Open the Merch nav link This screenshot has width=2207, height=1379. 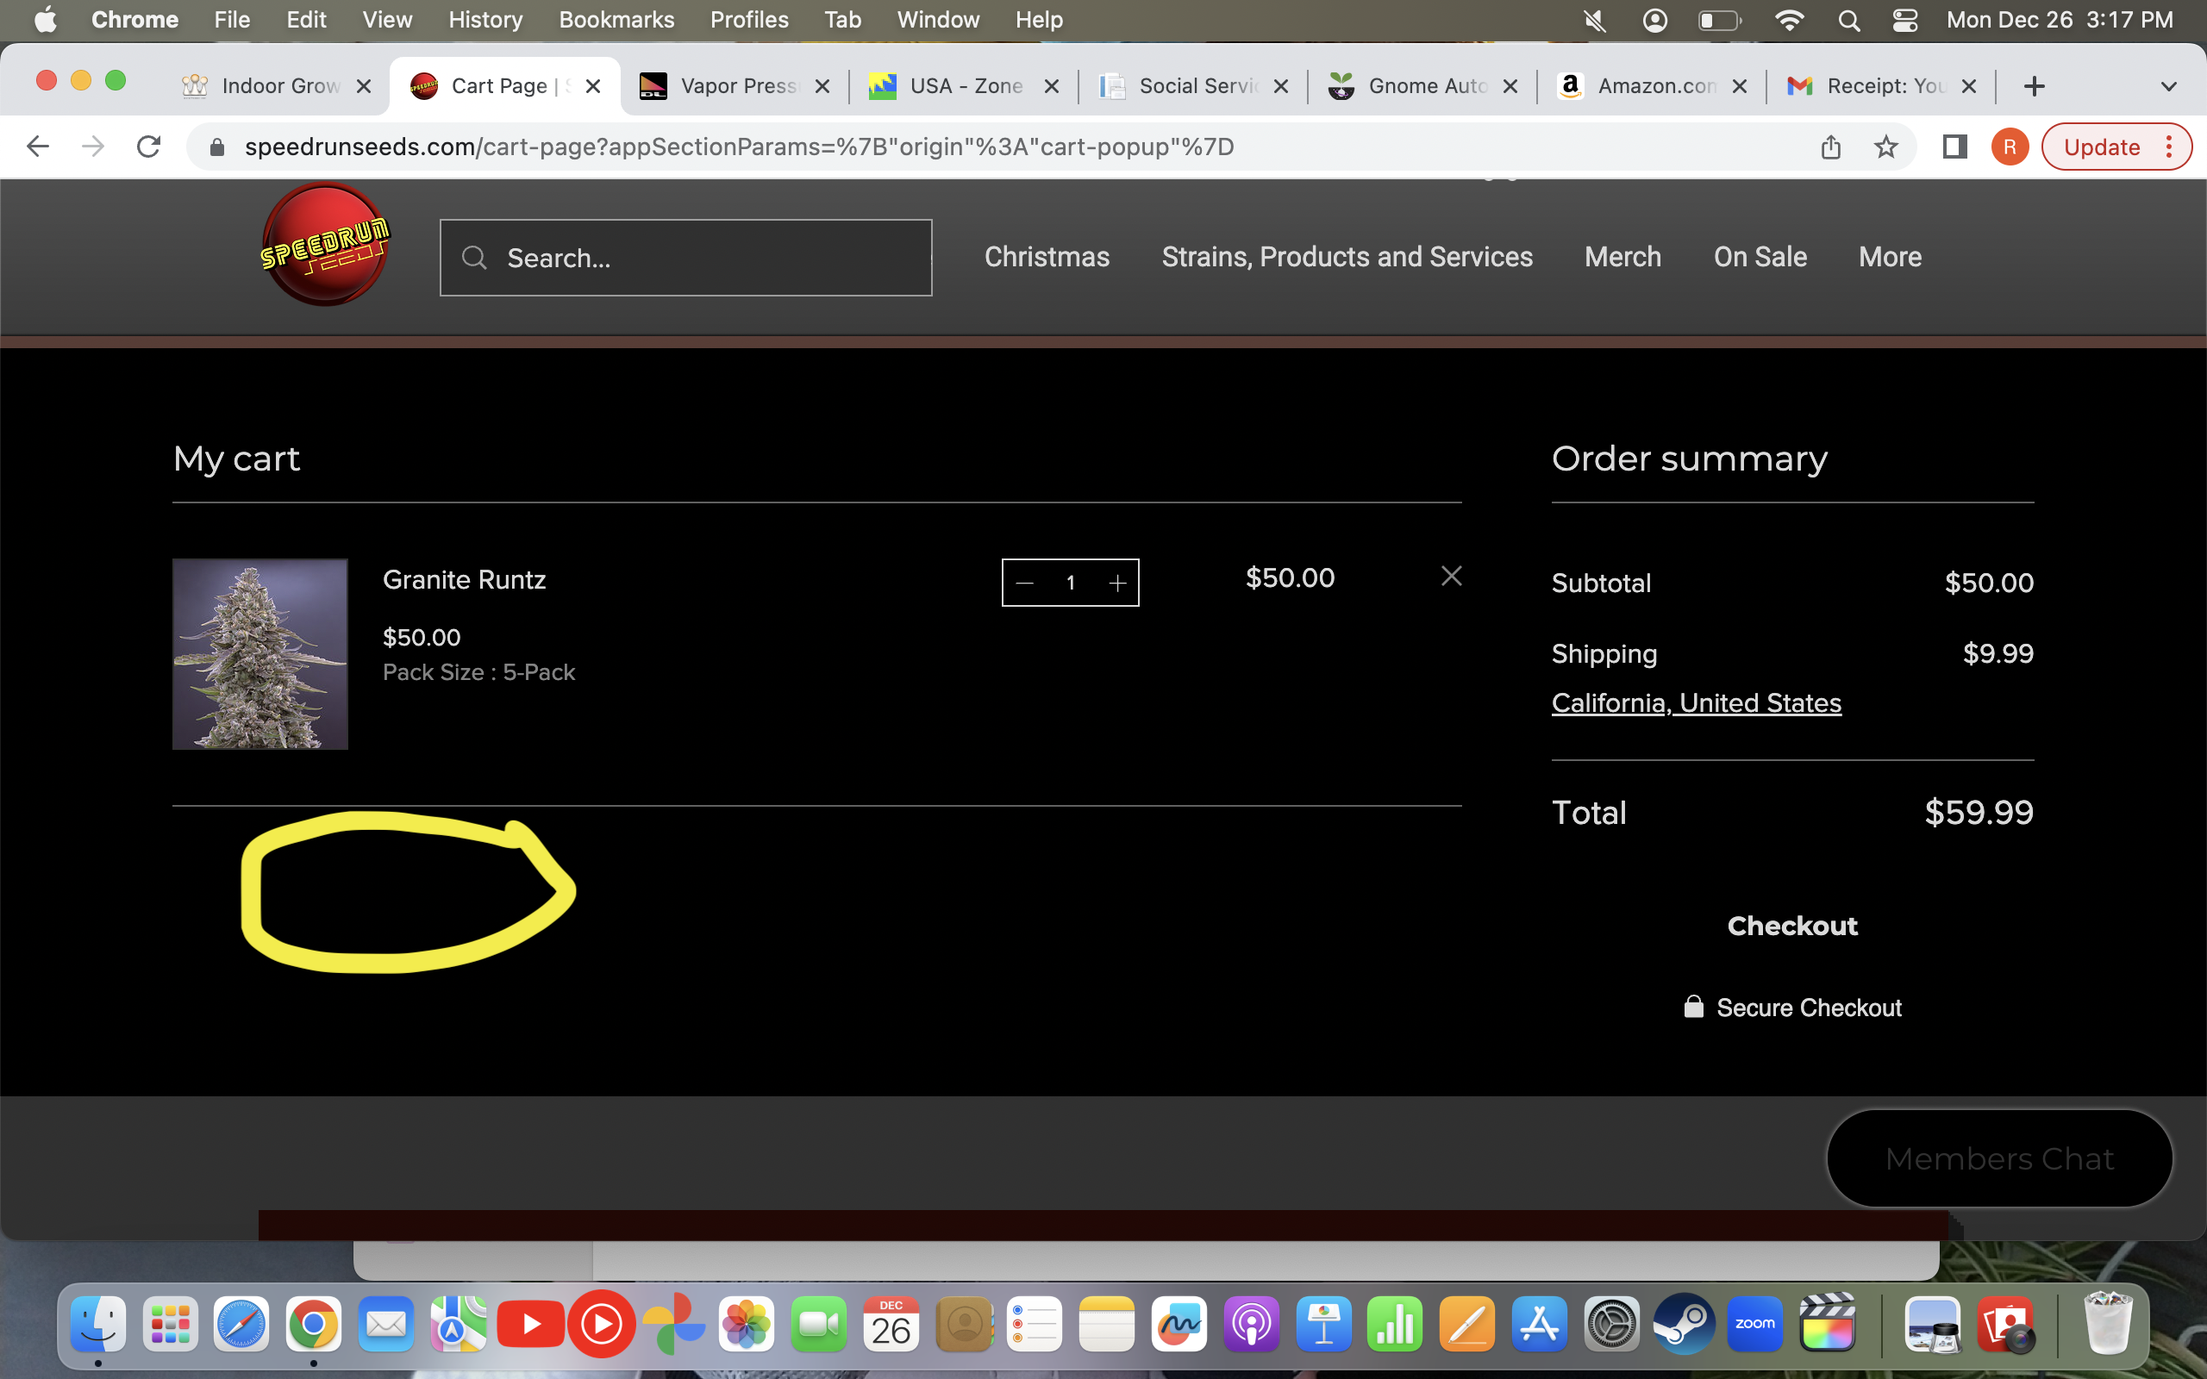coord(1622,257)
